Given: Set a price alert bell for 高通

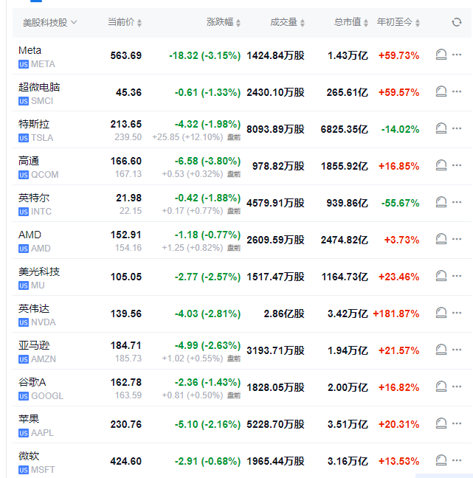Looking at the screenshot, I should 441,165.
